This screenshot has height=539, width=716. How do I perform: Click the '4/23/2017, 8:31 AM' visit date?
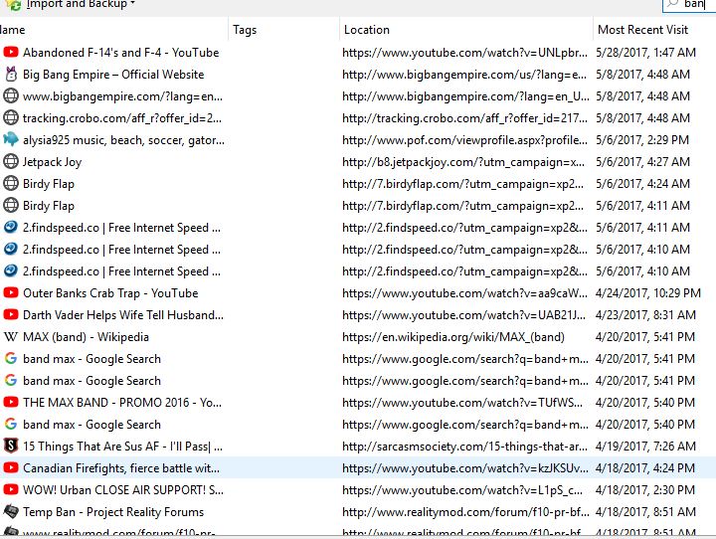[x=645, y=315]
